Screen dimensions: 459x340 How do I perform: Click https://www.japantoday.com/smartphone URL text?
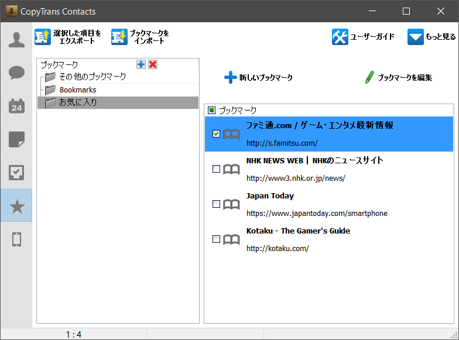pyautogui.click(x=317, y=213)
